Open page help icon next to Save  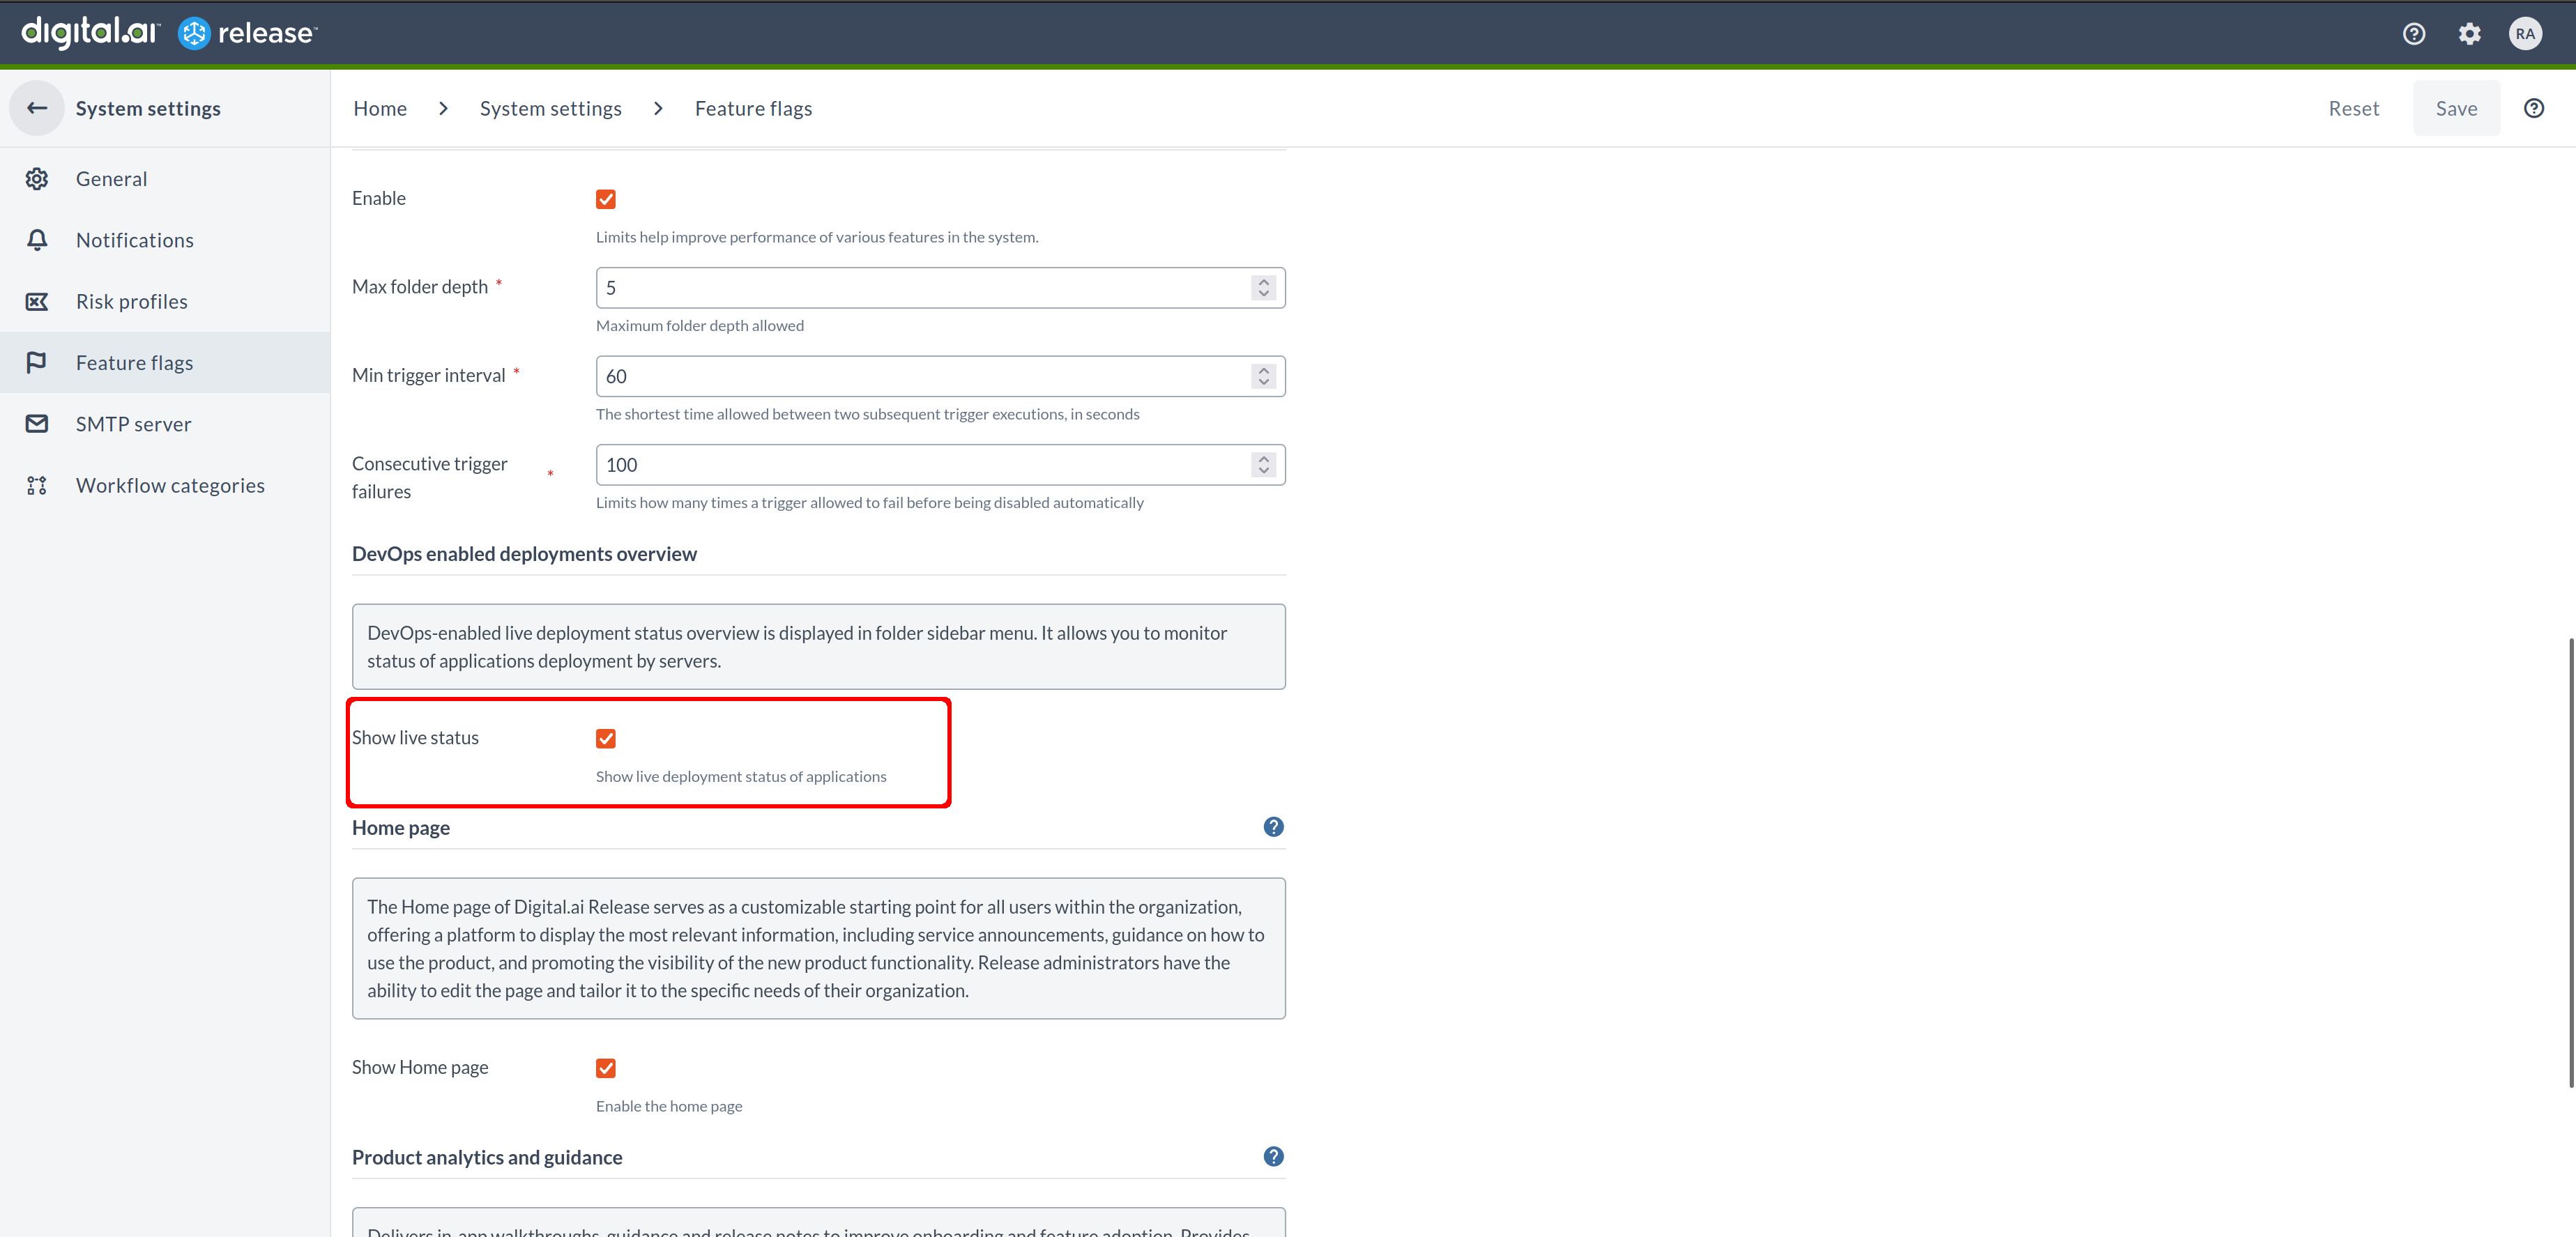click(x=2534, y=108)
